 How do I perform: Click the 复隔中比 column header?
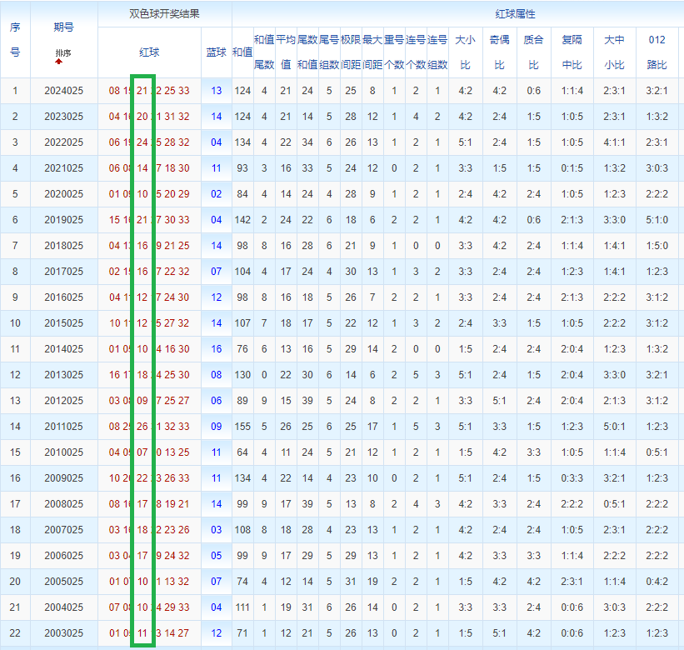pyautogui.click(x=572, y=52)
